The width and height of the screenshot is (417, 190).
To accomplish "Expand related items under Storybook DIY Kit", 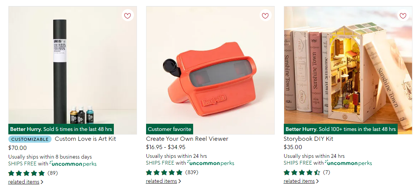I will coord(301,181).
